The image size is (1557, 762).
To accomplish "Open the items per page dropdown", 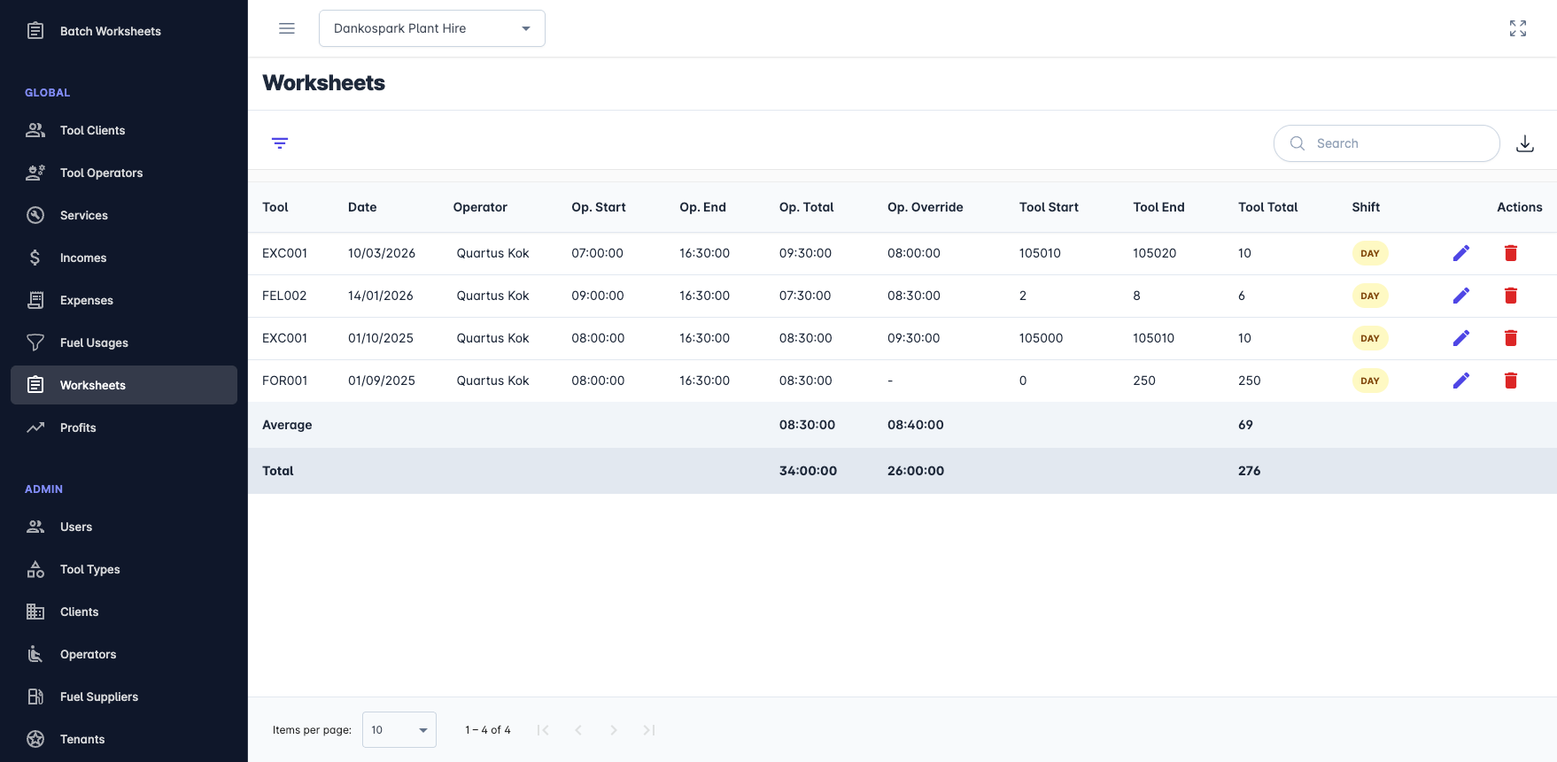I will click(399, 730).
